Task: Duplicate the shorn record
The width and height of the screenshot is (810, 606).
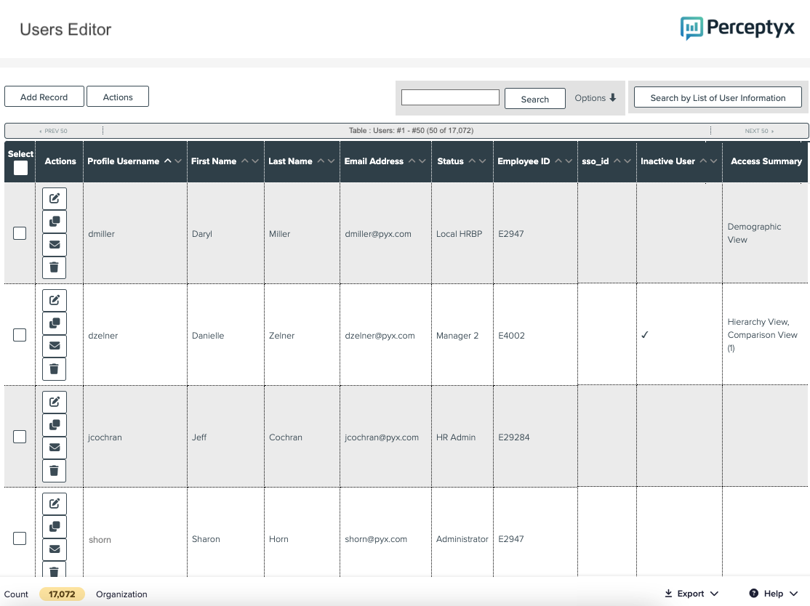Action: (x=55, y=527)
